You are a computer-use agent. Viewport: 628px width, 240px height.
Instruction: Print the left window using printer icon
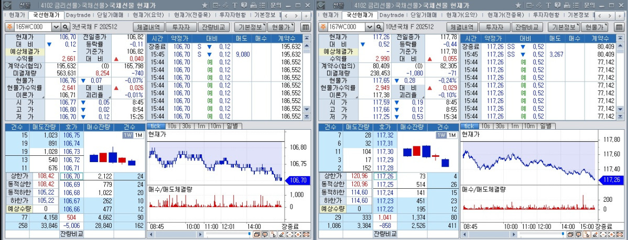tap(254, 5)
